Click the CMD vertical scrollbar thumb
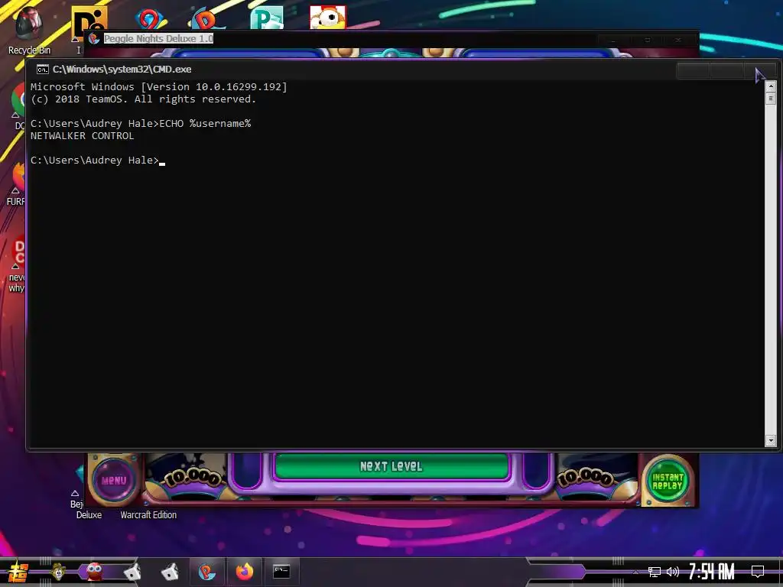Viewport: 783px width, 587px height. click(771, 99)
